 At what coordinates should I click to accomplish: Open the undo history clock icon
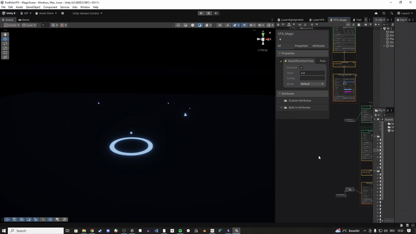pos(384,13)
